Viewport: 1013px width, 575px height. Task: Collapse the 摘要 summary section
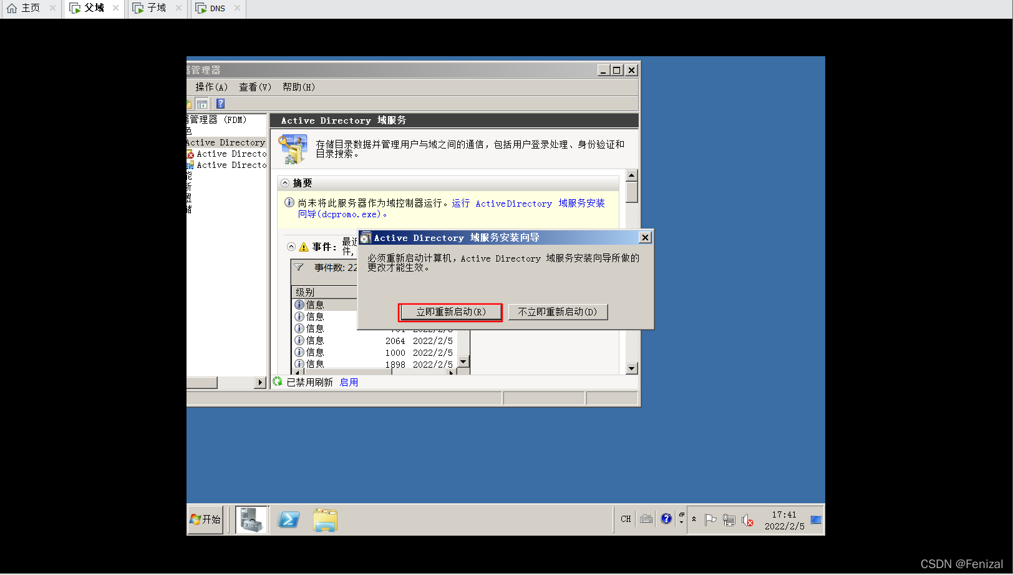tap(285, 183)
